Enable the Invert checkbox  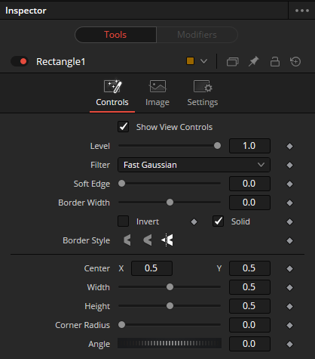click(x=123, y=221)
